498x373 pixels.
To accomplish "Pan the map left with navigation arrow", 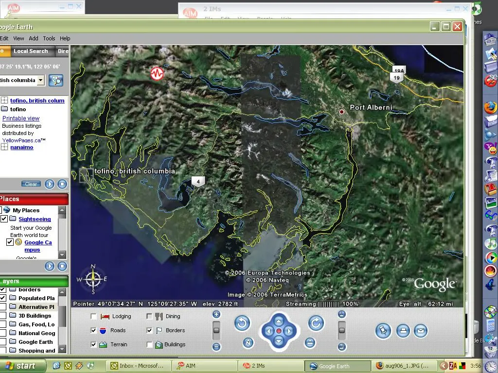I will (x=268, y=331).
